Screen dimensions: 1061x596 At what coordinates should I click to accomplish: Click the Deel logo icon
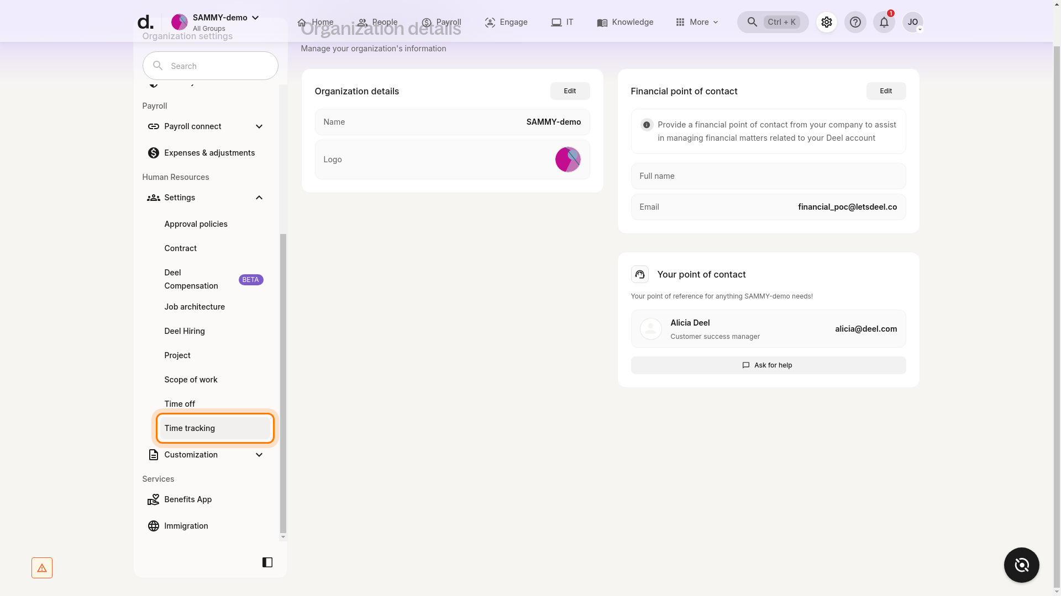(x=145, y=22)
